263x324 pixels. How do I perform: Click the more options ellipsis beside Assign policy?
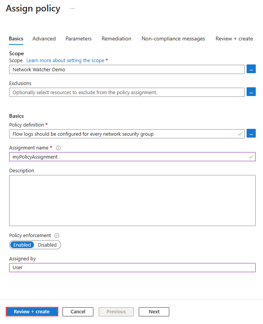click(x=72, y=8)
